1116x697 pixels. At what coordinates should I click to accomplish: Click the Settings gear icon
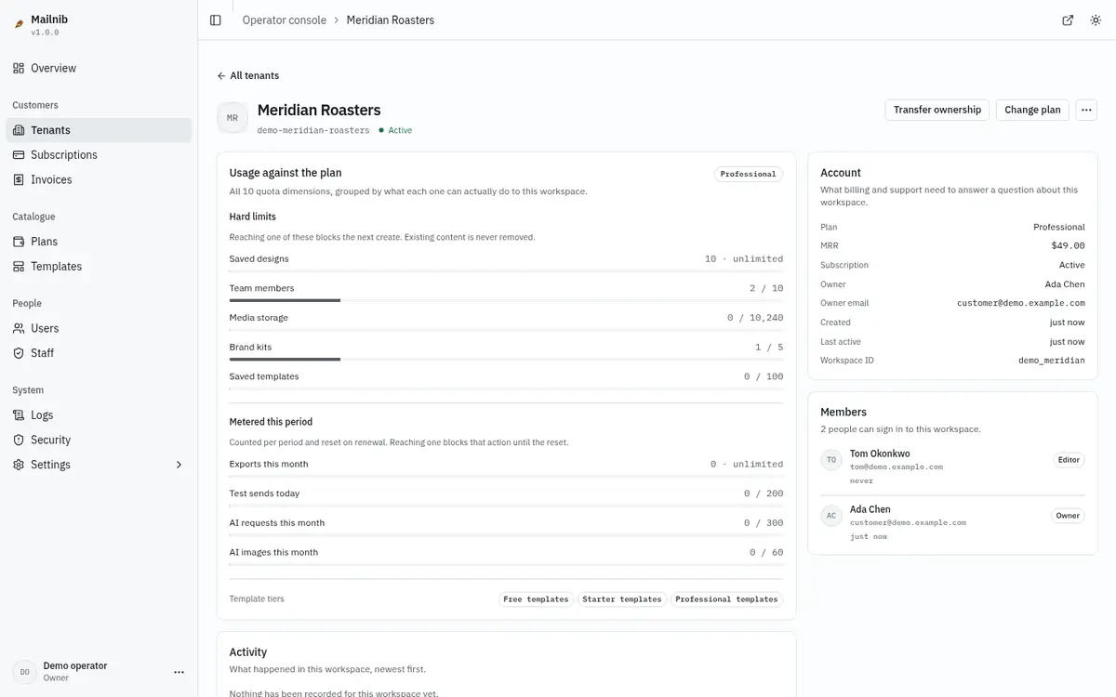coord(19,465)
